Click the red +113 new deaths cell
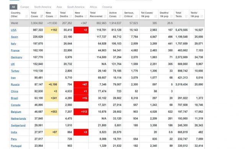The width and height of the screenshot is (245, 149). [x=81, y=112]
